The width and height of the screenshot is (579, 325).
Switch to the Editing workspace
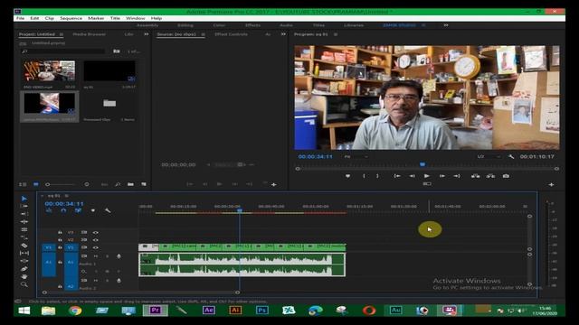tap(185, 25)
